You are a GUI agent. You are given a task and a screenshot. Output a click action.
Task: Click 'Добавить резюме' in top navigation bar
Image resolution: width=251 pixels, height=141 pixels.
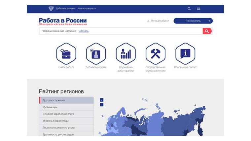pos(65,9)
